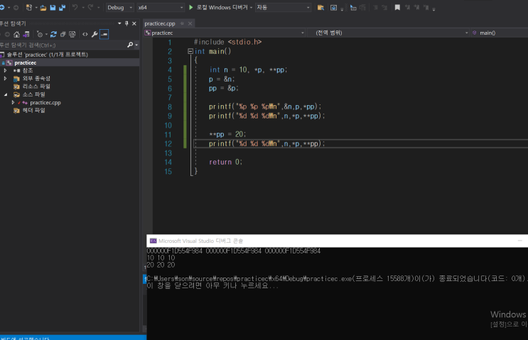This screenshot has width=528, height=340.
Task: Expand the 외부 종속성 node
Action: tap(5, 78)
